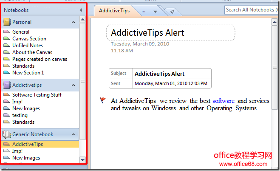Click the Sent date Monday, March 01 cell
Image resolution: width=280 pixels, height=171 pixels.
point(172,83)
